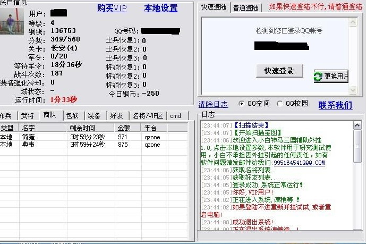
Task: Open the 包袱 tab
Action: (73, 116)
